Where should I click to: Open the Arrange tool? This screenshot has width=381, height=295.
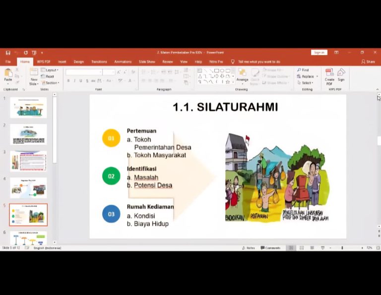coord(242,75)
